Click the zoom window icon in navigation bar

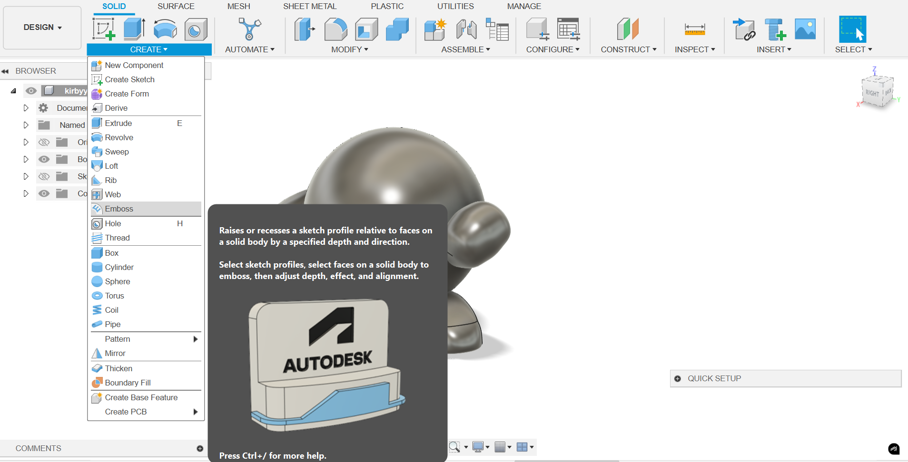tap(454, 447)
